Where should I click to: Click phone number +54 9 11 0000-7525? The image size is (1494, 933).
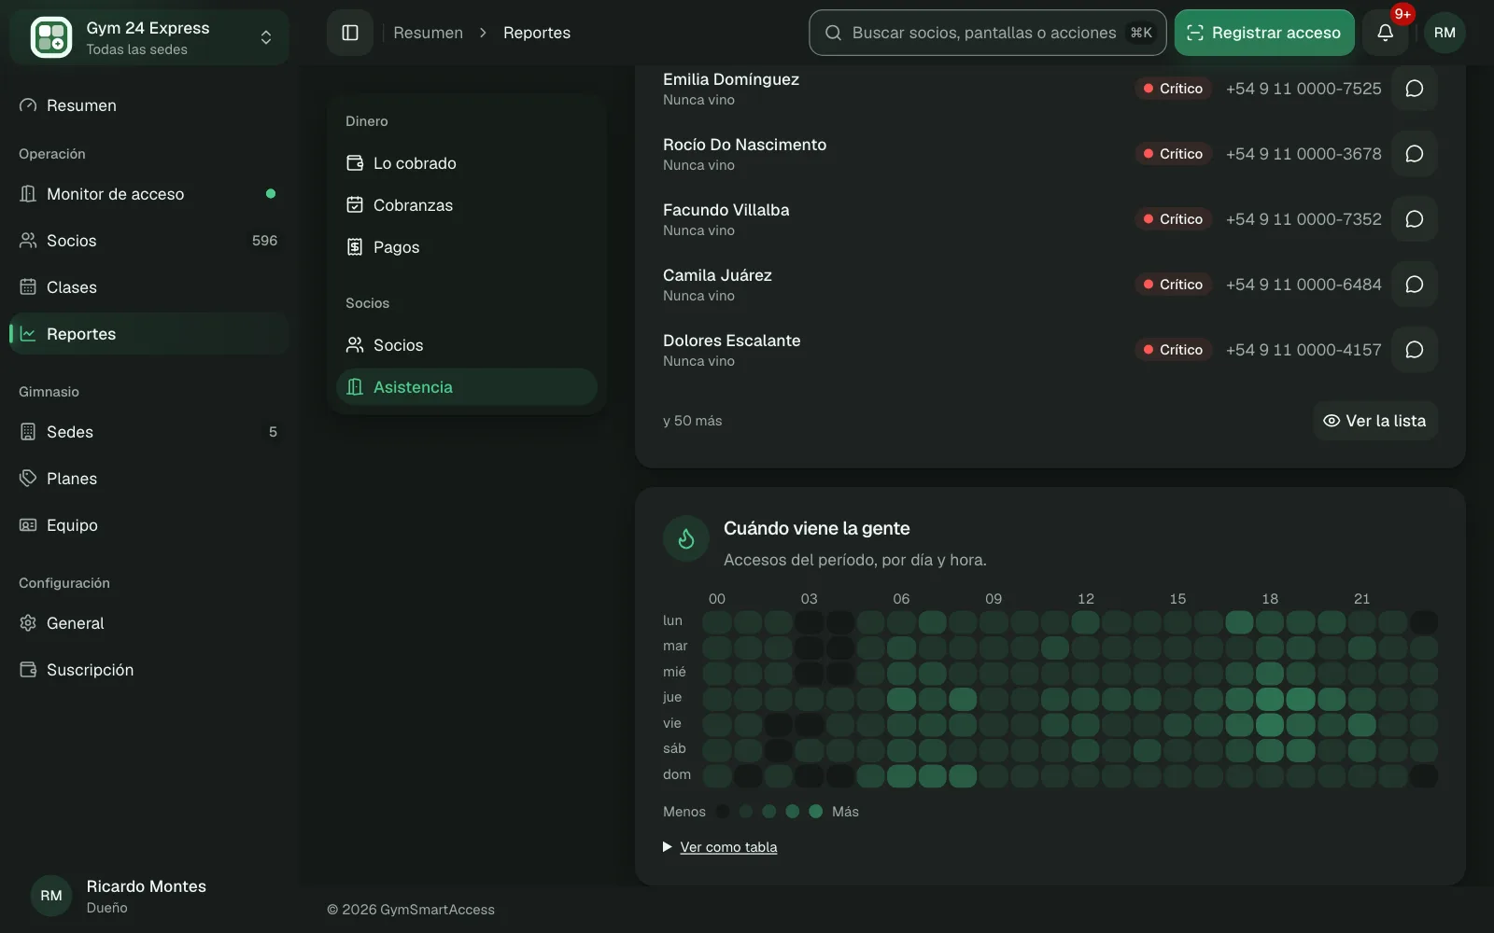click(x=1304, y=89)
